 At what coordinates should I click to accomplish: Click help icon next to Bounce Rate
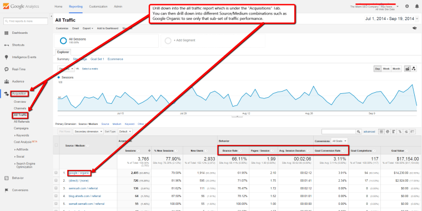tap(240, 150)
